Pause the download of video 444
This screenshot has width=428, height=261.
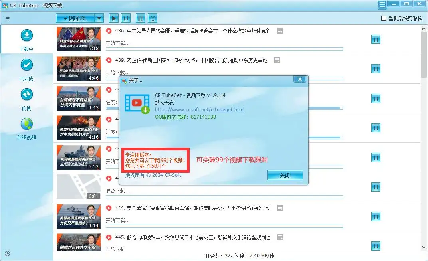(376, 217)
